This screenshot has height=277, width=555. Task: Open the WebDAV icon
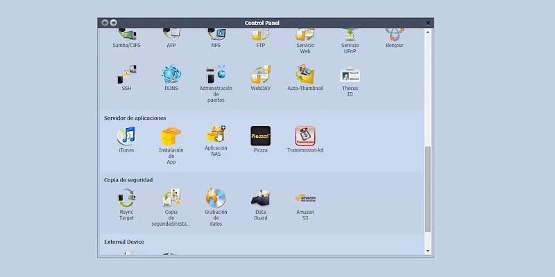tap(261, 74)
